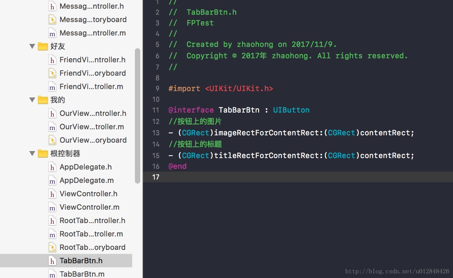Collapse the 根控制器 folder disclosure triangle
This screenshot has width=453, height=278.
(x=32, y=153)
